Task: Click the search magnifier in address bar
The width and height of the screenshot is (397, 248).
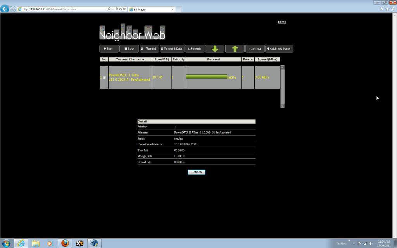Action: pyautogui.click(x=109, y=9)
